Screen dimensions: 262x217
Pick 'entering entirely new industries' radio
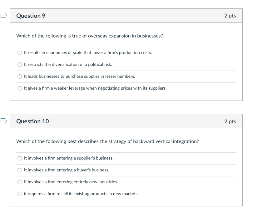click(20, 182)
